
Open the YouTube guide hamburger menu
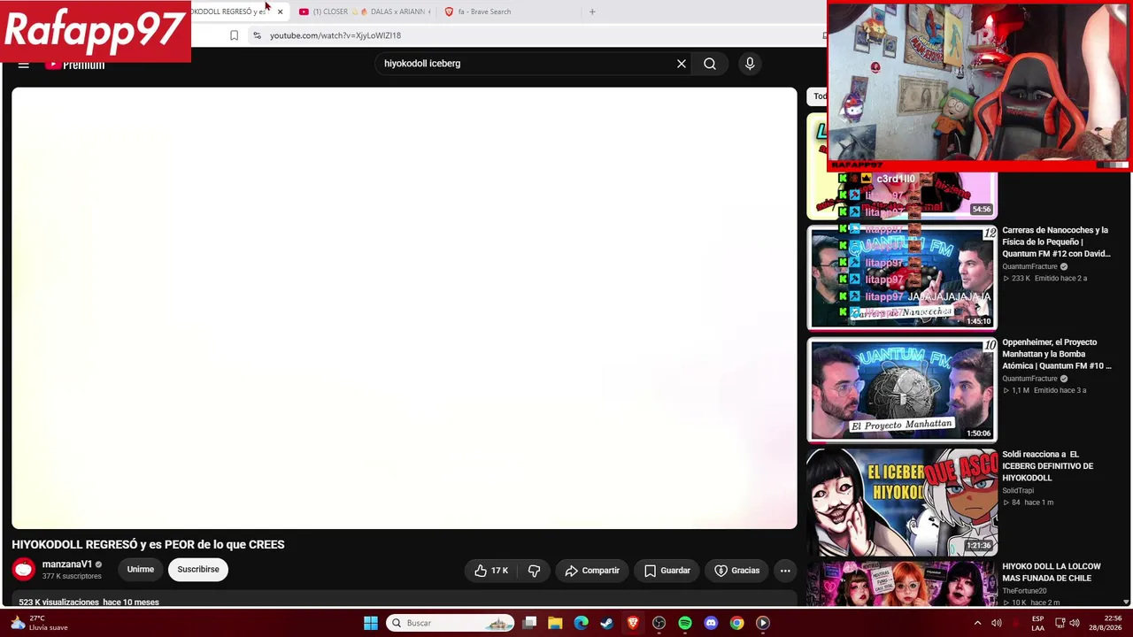(24, 65)
